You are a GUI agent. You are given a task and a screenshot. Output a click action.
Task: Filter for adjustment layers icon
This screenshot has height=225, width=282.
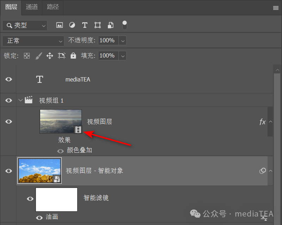(x=72, y=25)
